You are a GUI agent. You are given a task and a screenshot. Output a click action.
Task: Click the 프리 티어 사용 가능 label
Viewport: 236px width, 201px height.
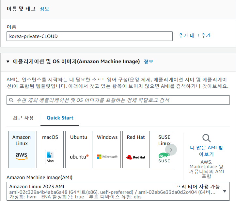[198, 187]
